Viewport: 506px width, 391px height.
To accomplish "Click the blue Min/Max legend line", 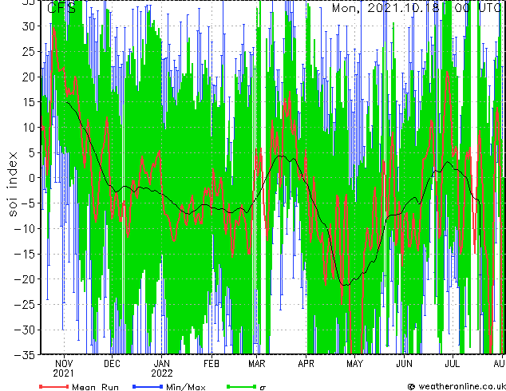I will 148,386.
